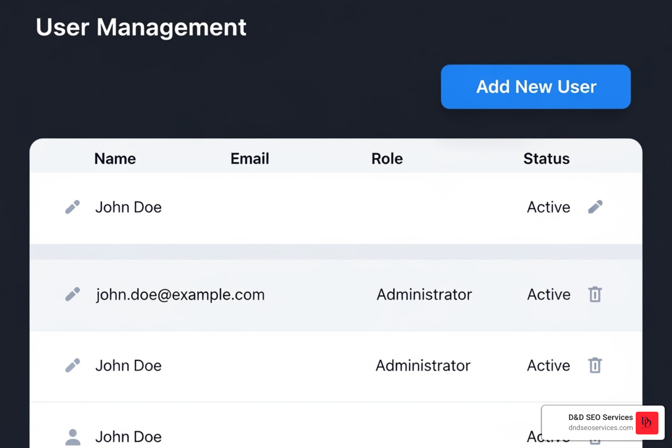
Task: Click Administrator role in the John Doe row
Action: point(423,365)
